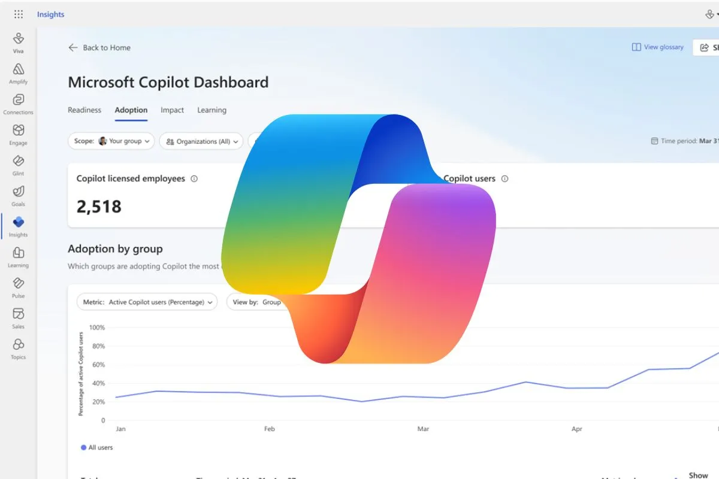Viewport: 719px width, 479px height.
Task: Expand the Organizations (All) filter
Action: point(201,141)
